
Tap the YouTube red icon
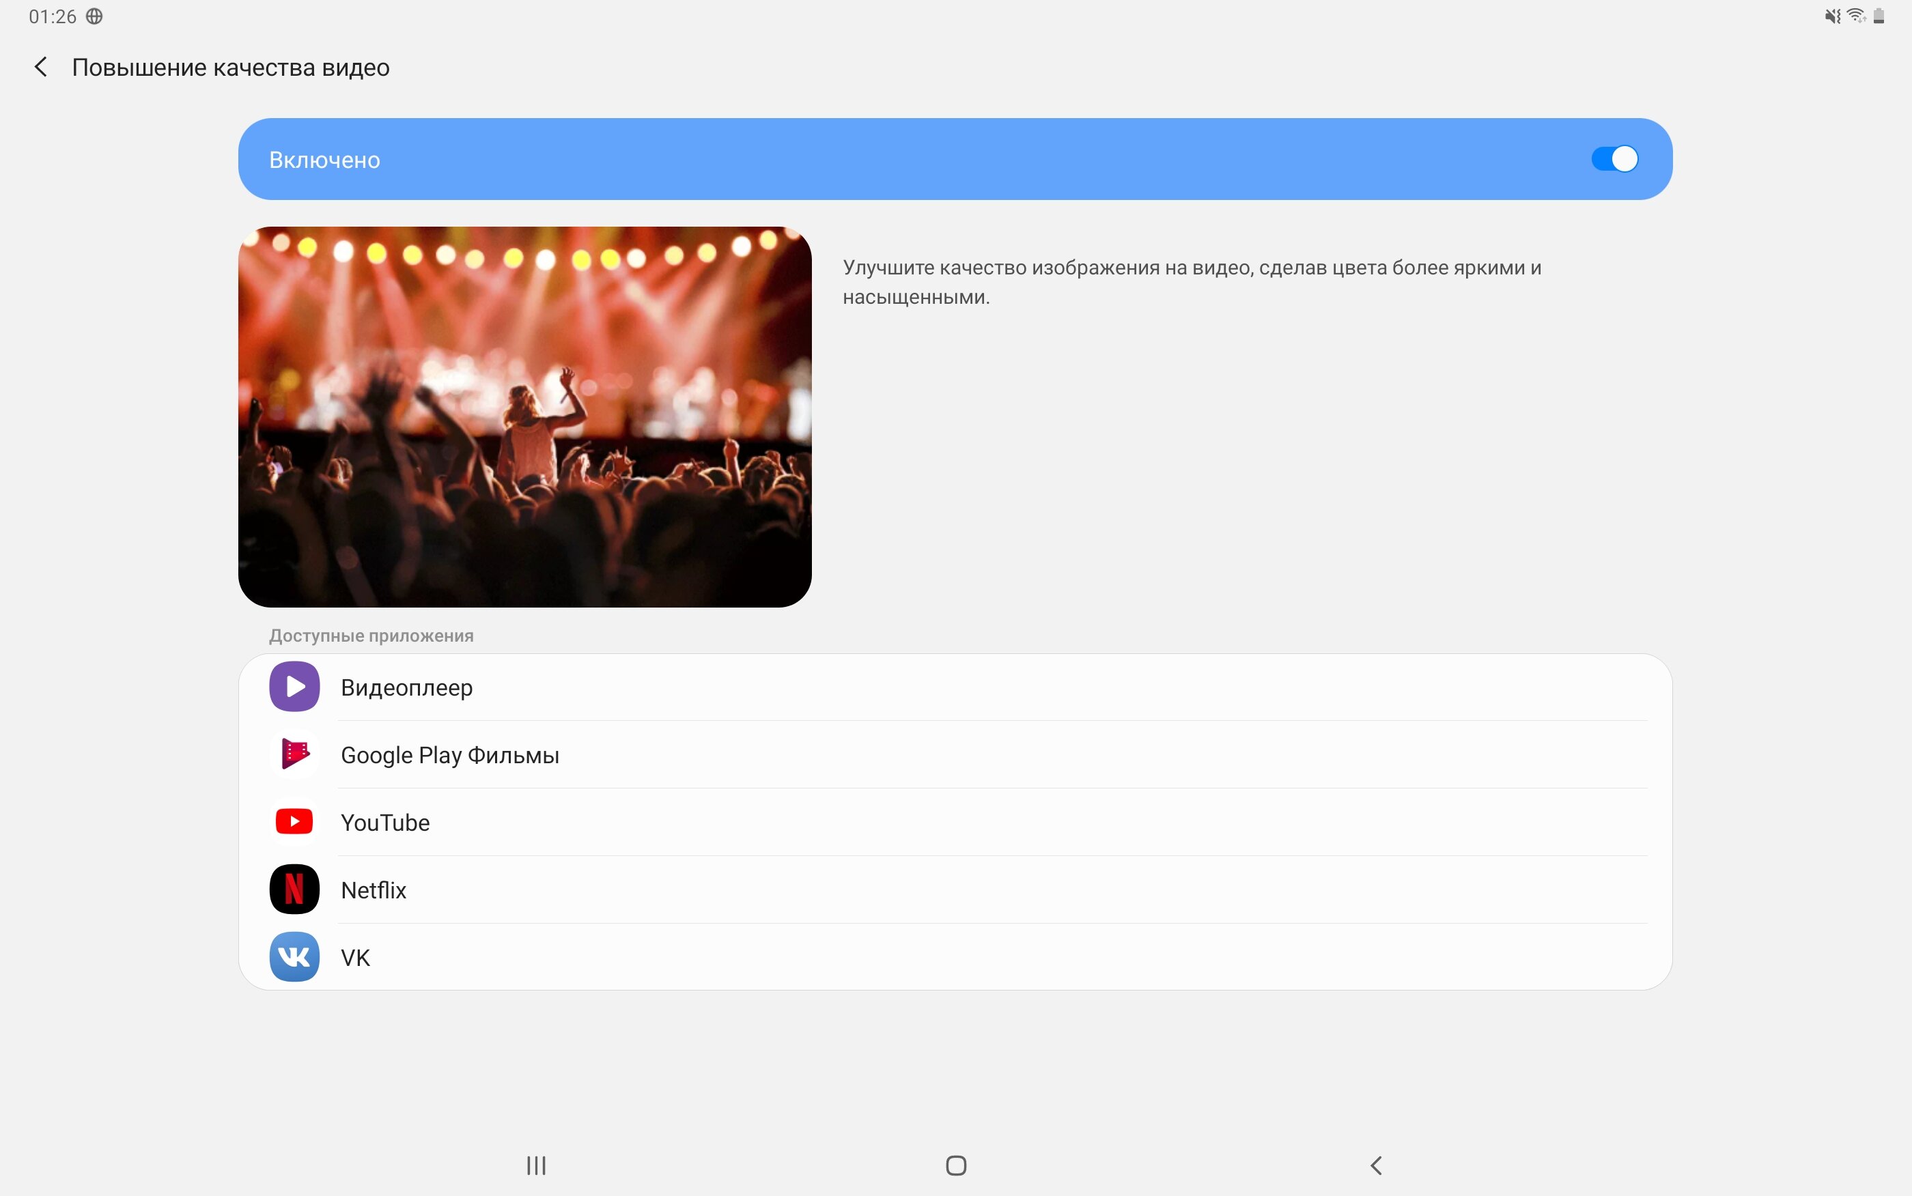(x=294, y=822)
